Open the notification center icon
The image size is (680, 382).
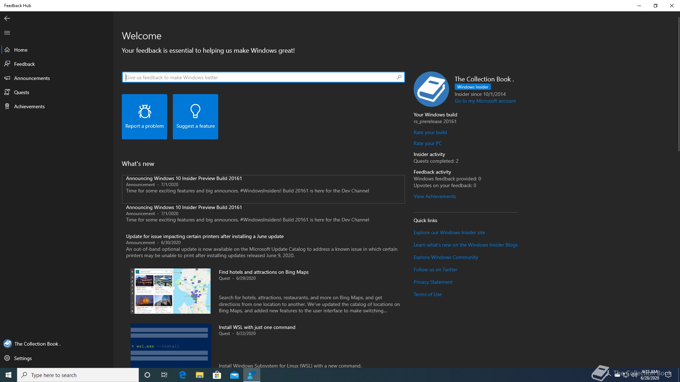pyautogui.click(x=668, y=375)
